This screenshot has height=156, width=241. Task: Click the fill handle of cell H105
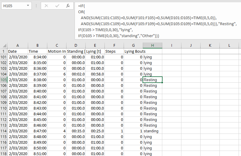pos(162,83)
